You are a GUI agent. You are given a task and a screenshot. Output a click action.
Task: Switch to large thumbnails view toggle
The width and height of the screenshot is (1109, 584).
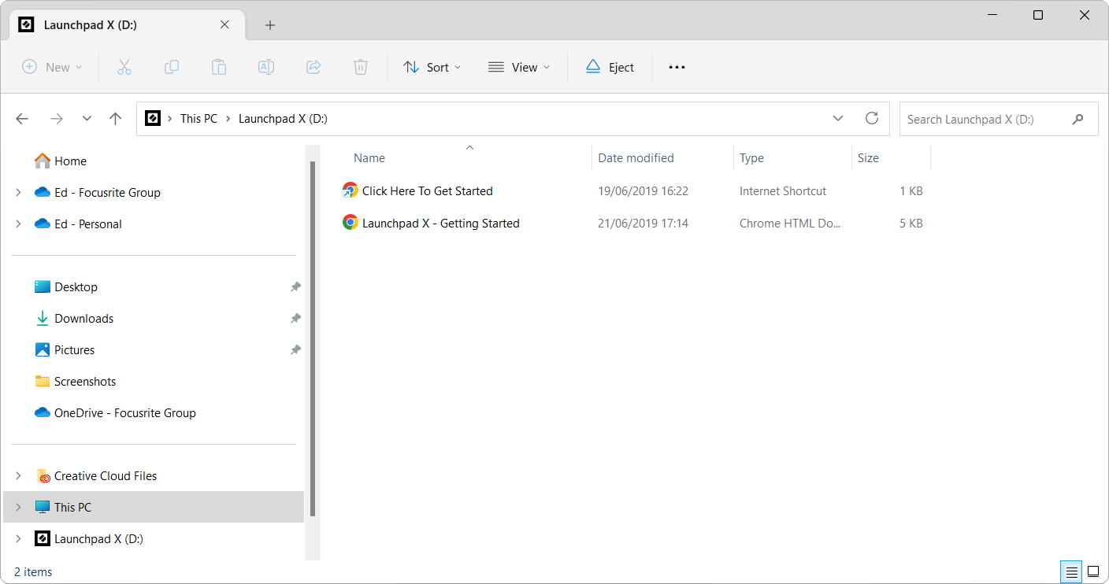click(x=1093, y=571)
